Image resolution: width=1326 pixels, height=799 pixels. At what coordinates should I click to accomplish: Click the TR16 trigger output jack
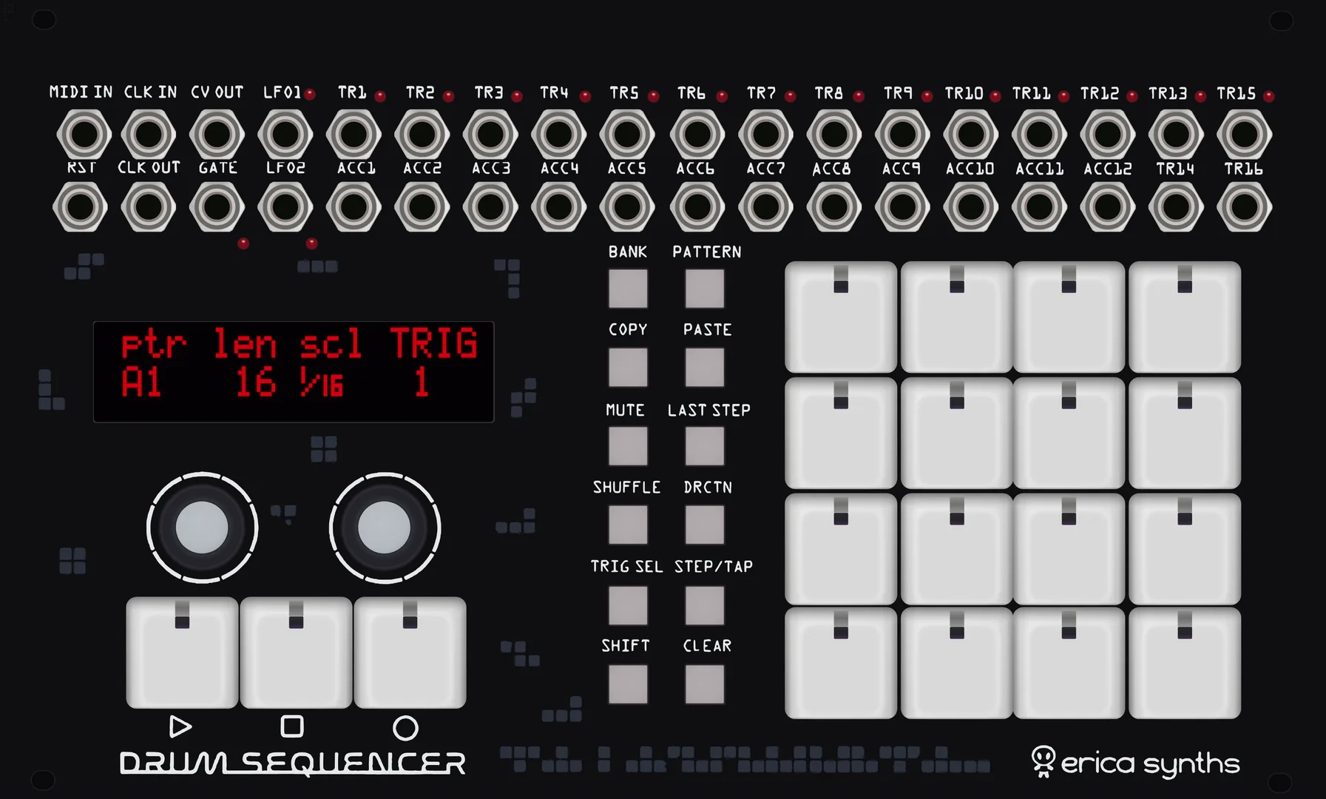(x=1245, y=207)
